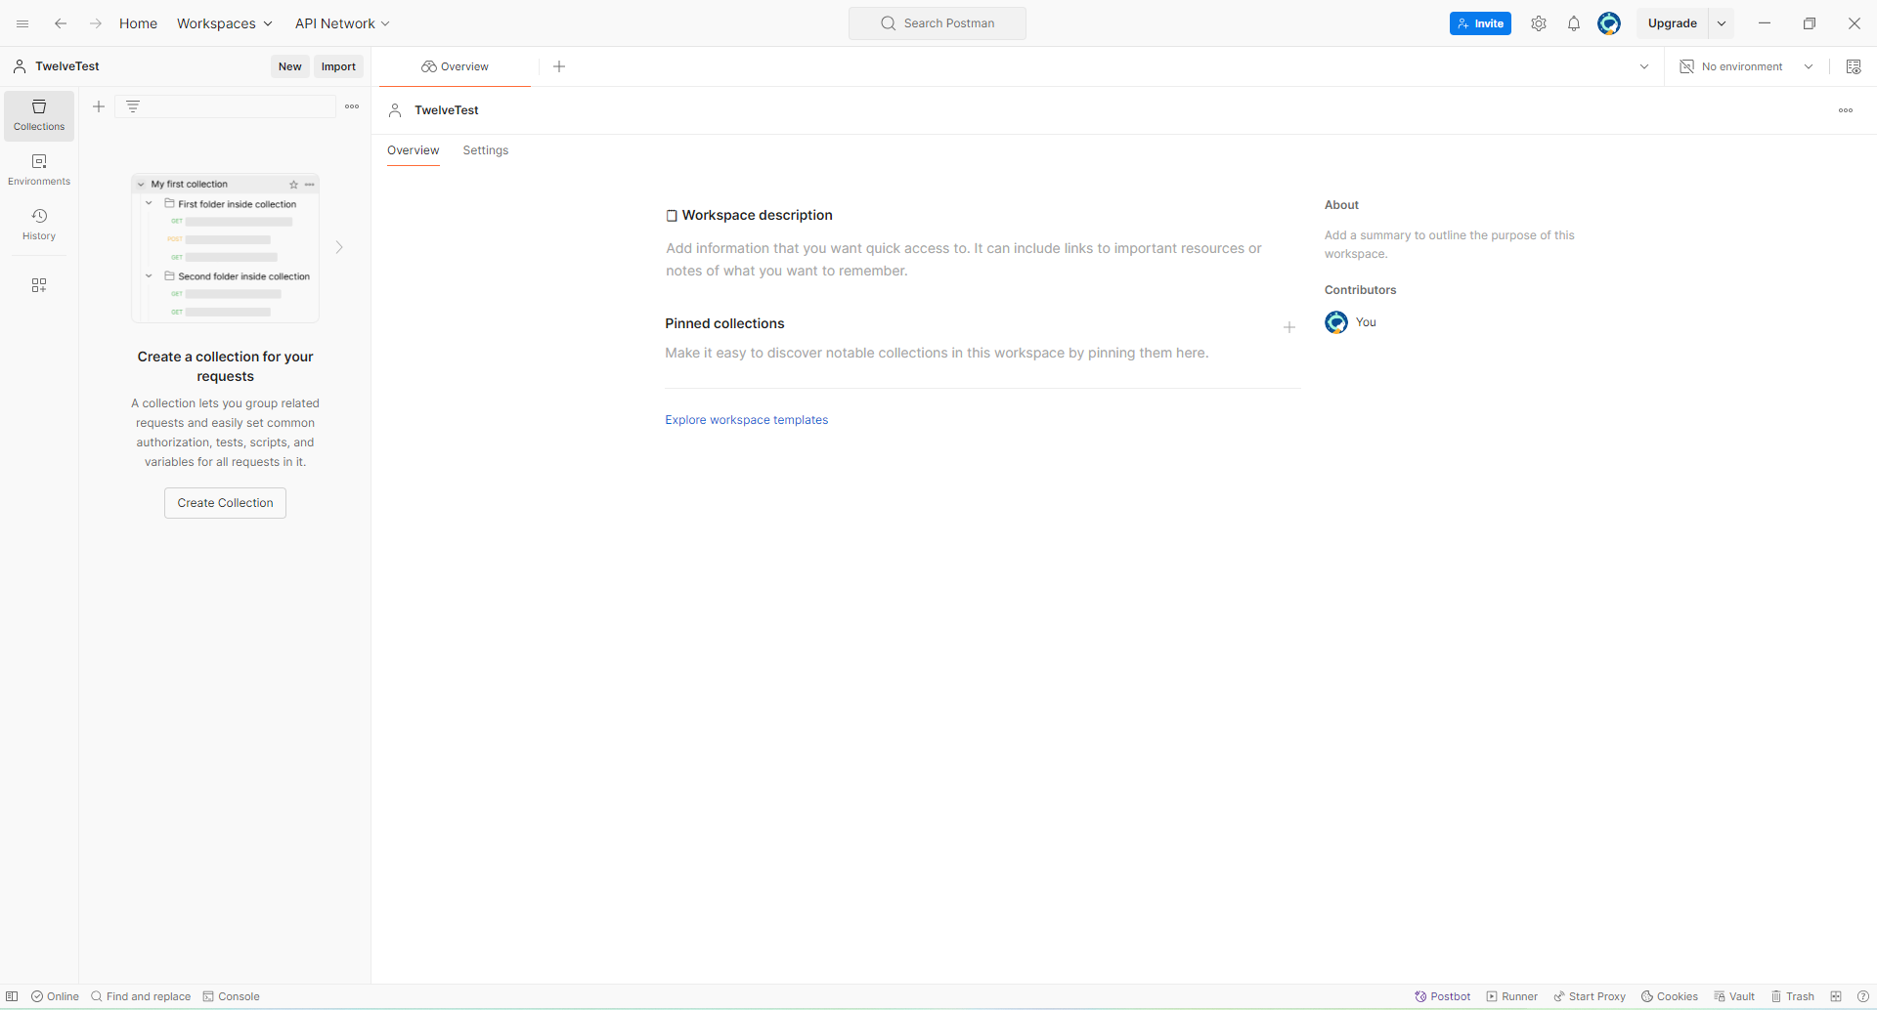
Task: Click Start Proxy in status bar
Action: click(1590, 996)
